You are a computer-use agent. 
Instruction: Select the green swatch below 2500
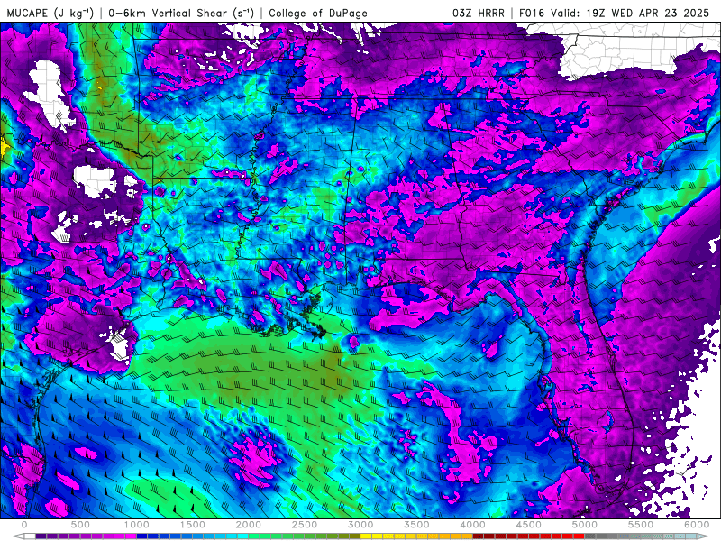310,536
